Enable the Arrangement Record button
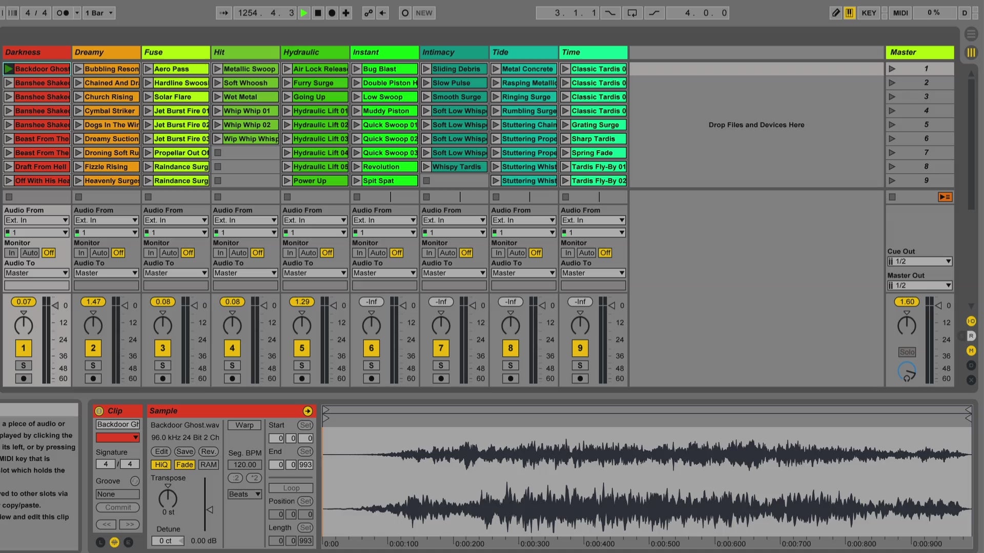 pyautogui.click(x=332, y=13)
